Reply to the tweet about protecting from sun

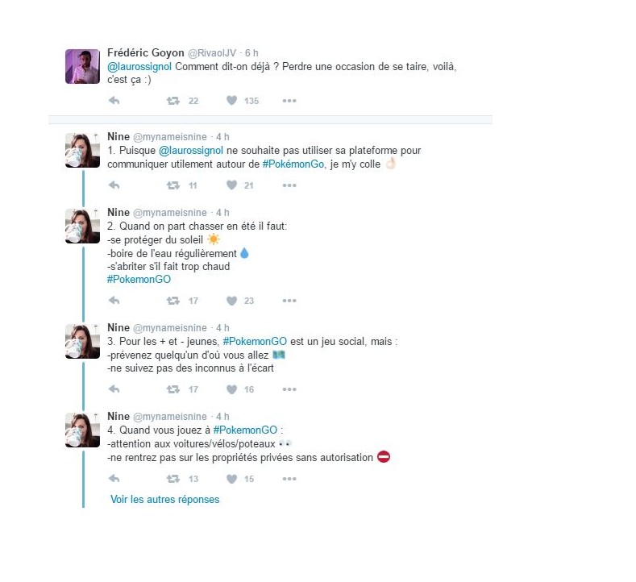coord(114,301)
